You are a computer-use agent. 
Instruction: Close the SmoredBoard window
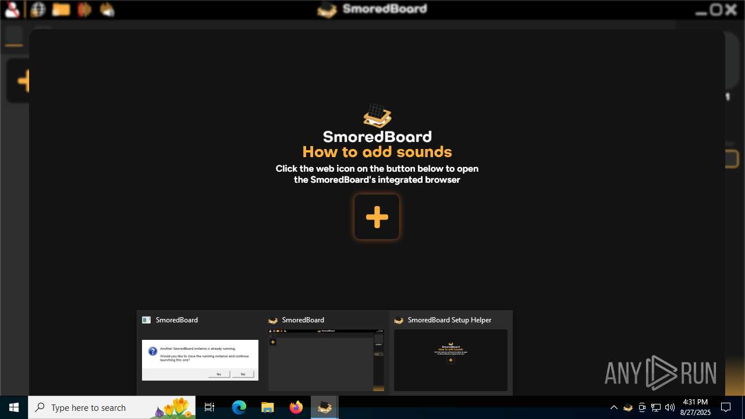tap(731, 10)
